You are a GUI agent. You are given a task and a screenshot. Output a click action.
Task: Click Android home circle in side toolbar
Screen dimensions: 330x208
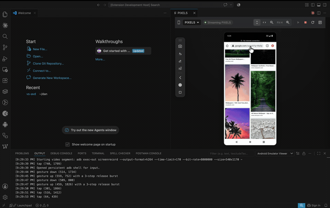coord(180,85)
